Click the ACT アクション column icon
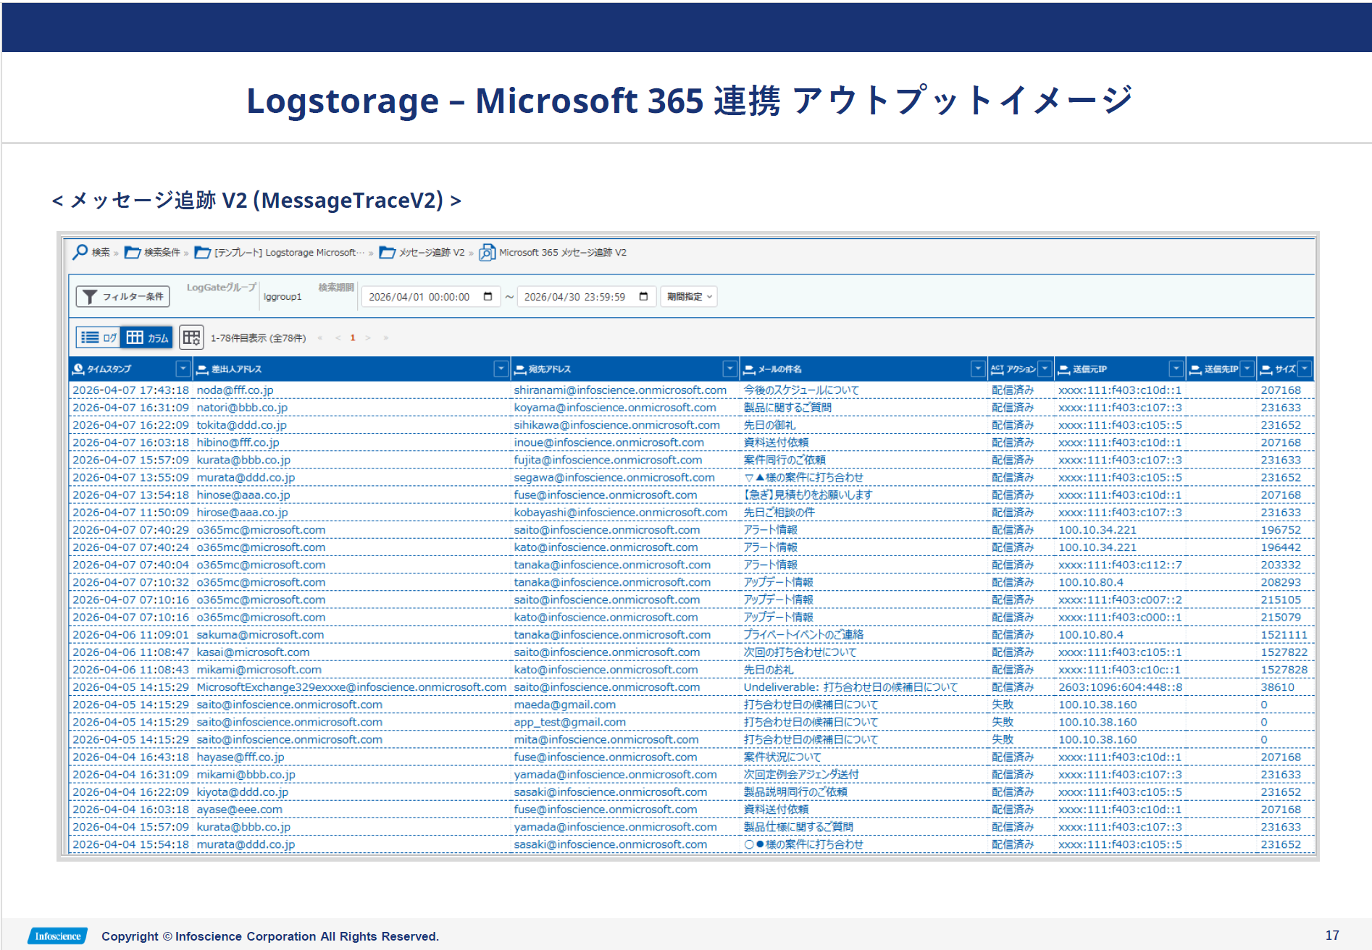 997,369
